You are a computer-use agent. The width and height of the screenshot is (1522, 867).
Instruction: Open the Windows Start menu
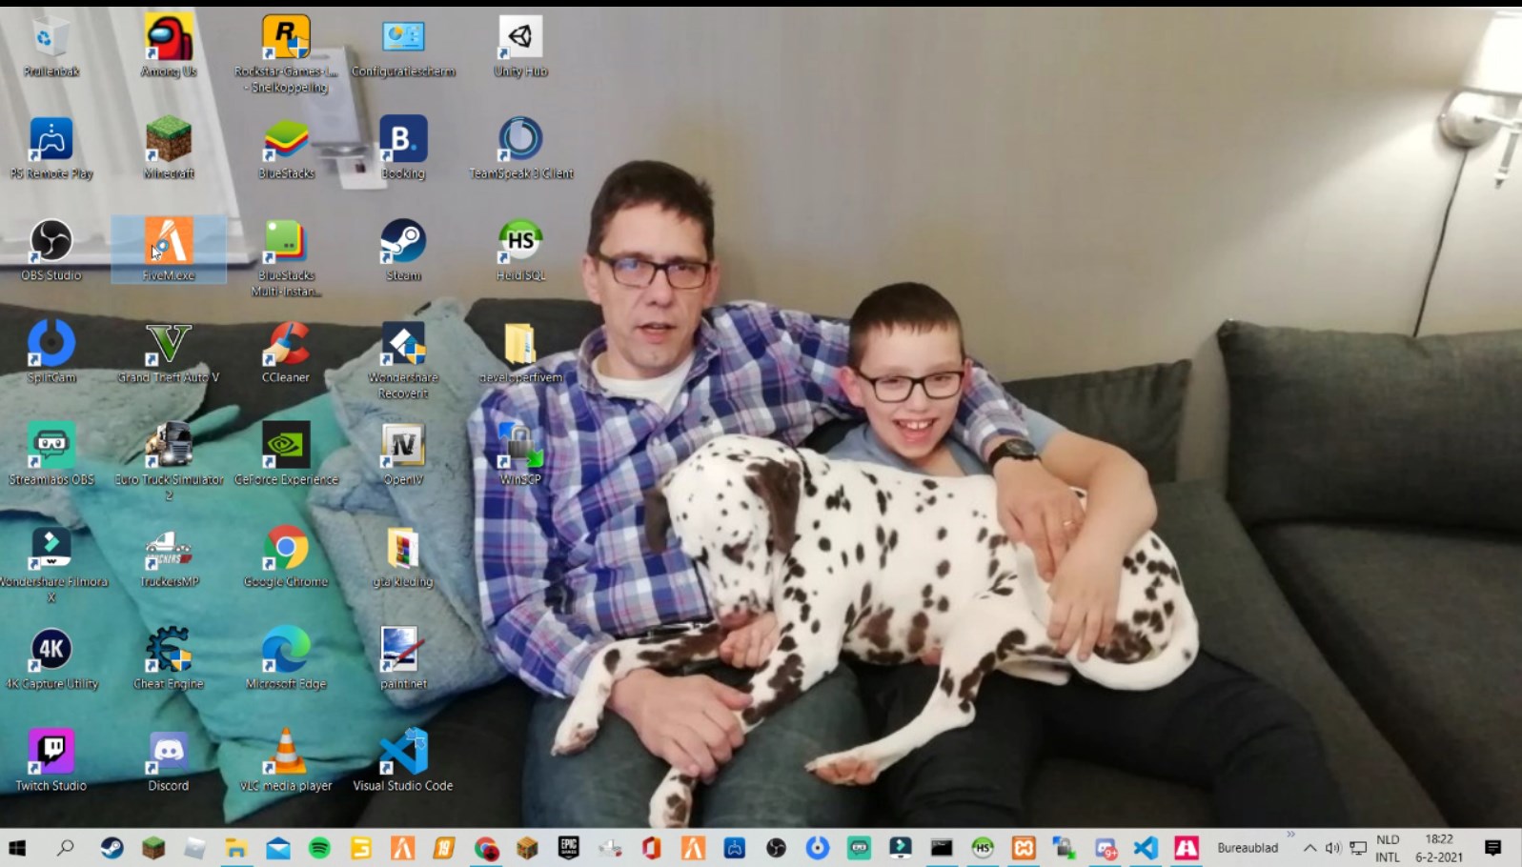pos(17,848)
